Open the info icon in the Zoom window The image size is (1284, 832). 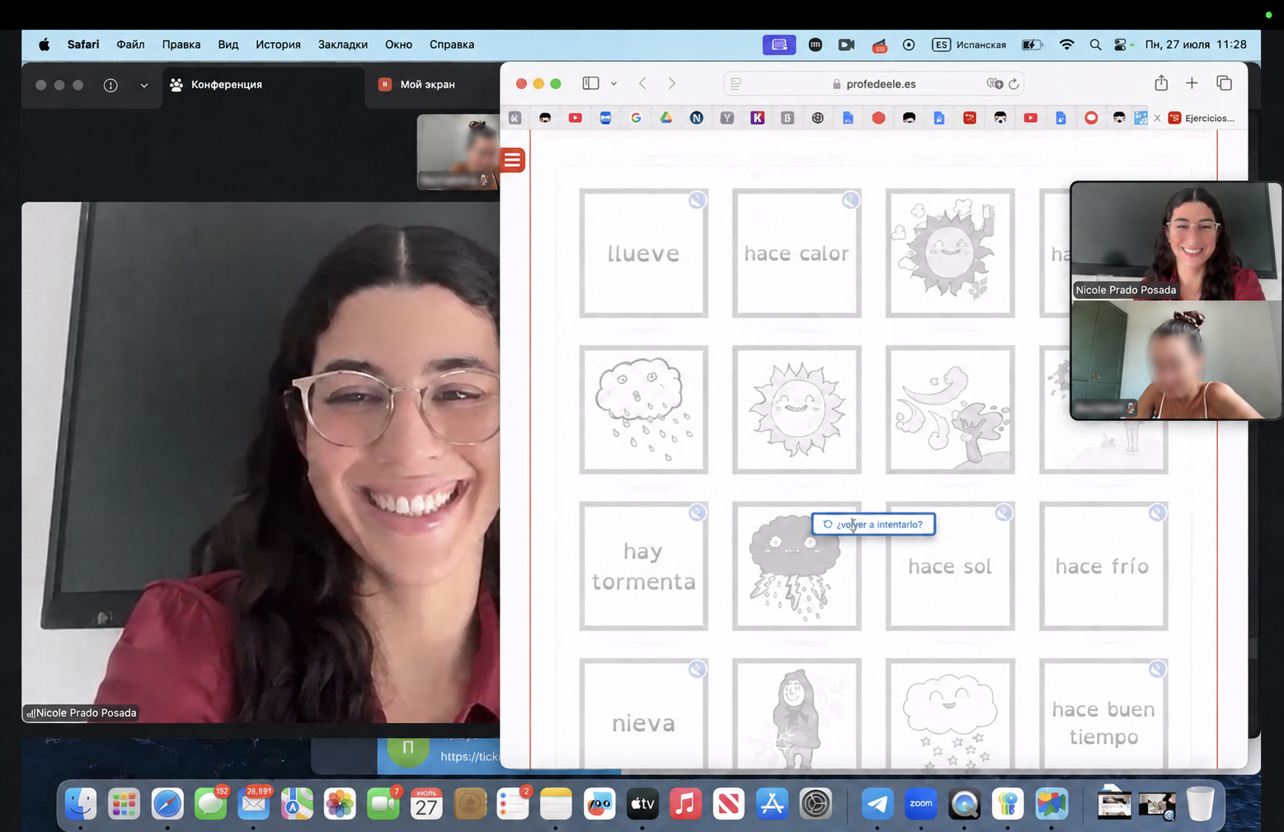coord(111,85)
